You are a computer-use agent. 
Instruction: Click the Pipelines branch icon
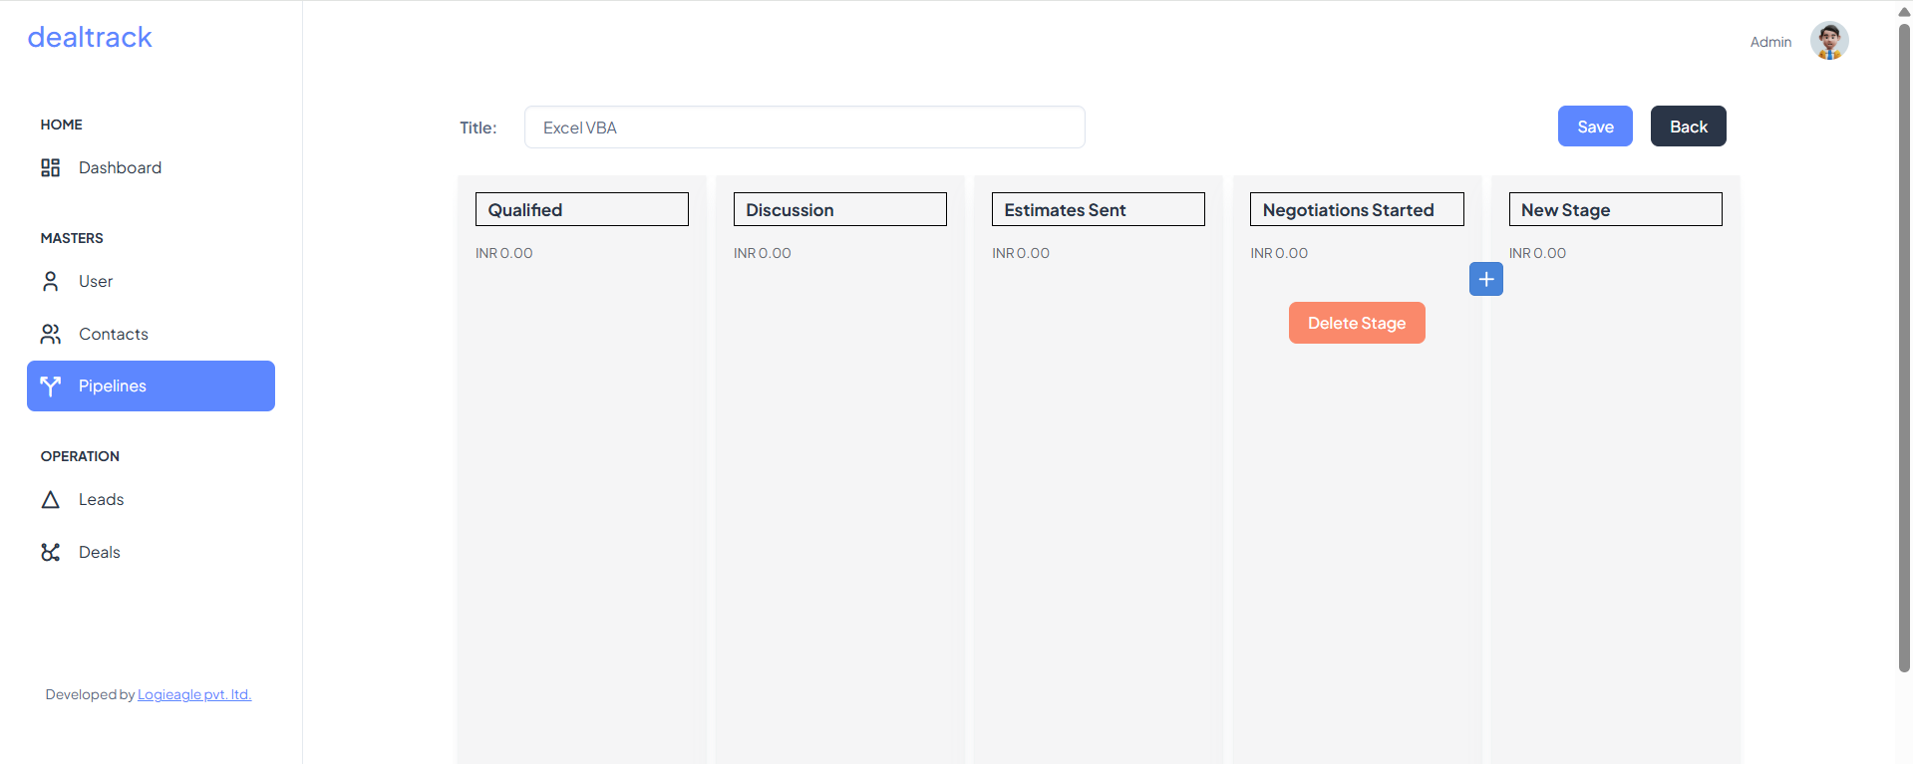point(50,385)
